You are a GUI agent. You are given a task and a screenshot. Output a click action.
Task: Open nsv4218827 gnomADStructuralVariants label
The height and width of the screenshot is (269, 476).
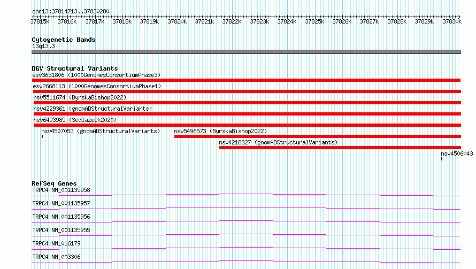tap(278, 142)
